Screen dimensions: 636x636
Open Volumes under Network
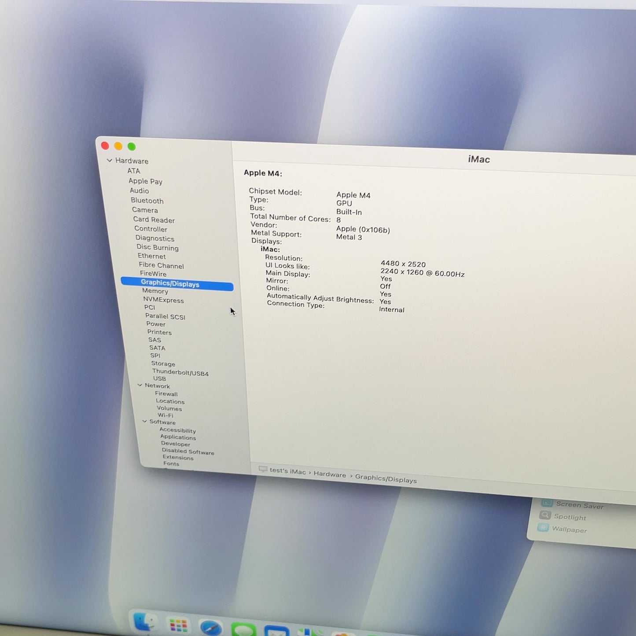(x=169, y=408)
